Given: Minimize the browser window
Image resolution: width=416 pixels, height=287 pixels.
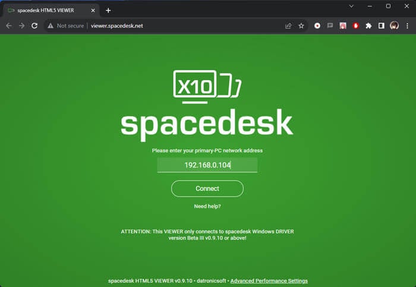Looking at the screenshot, I should click(370, 6).
